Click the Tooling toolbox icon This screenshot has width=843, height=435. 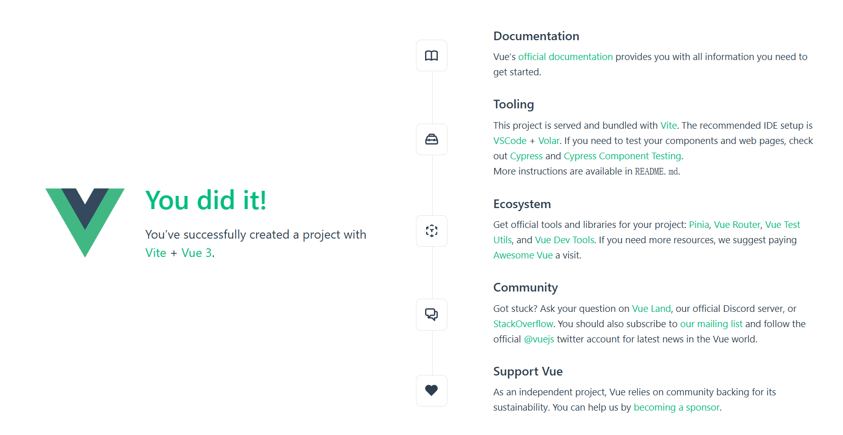tap(431, 139)
